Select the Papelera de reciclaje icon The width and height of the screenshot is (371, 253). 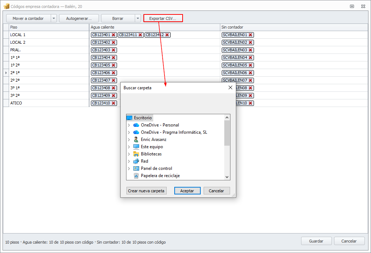coord(136,176)
